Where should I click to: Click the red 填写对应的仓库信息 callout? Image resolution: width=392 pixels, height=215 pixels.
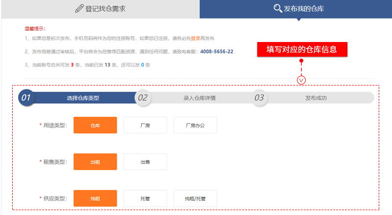click(x=302, y=49)
